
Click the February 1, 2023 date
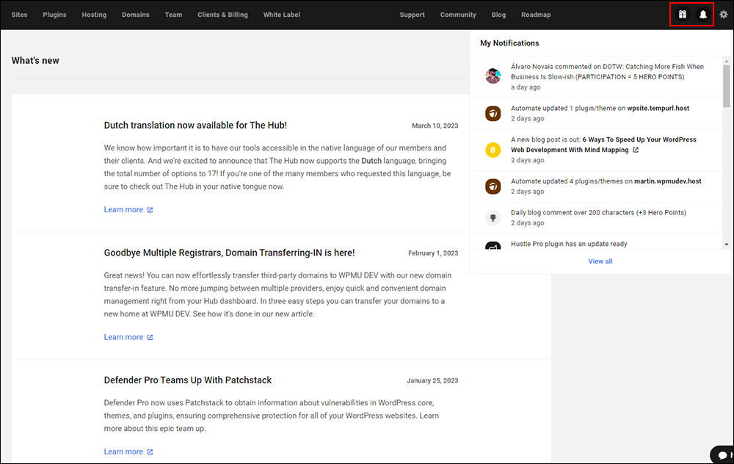pos(433,253)
